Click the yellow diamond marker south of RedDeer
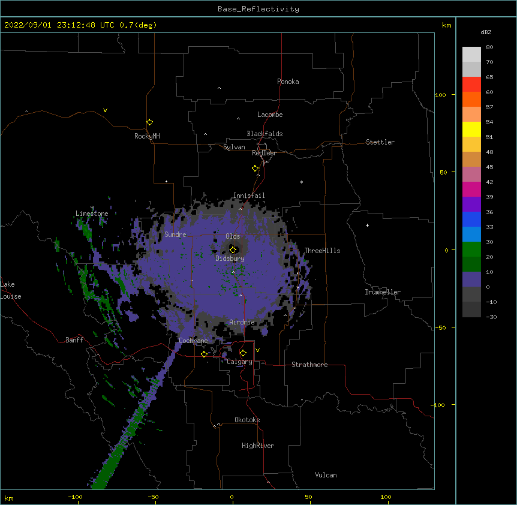The image size is (517, 505). (x=256, y=169)
